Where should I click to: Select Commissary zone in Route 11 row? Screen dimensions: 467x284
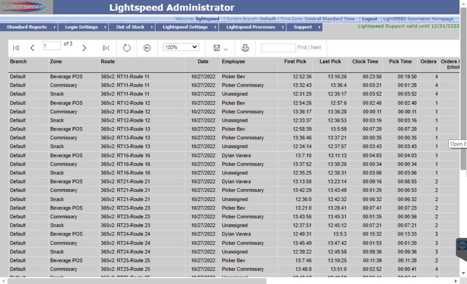[x=63, y=85]
